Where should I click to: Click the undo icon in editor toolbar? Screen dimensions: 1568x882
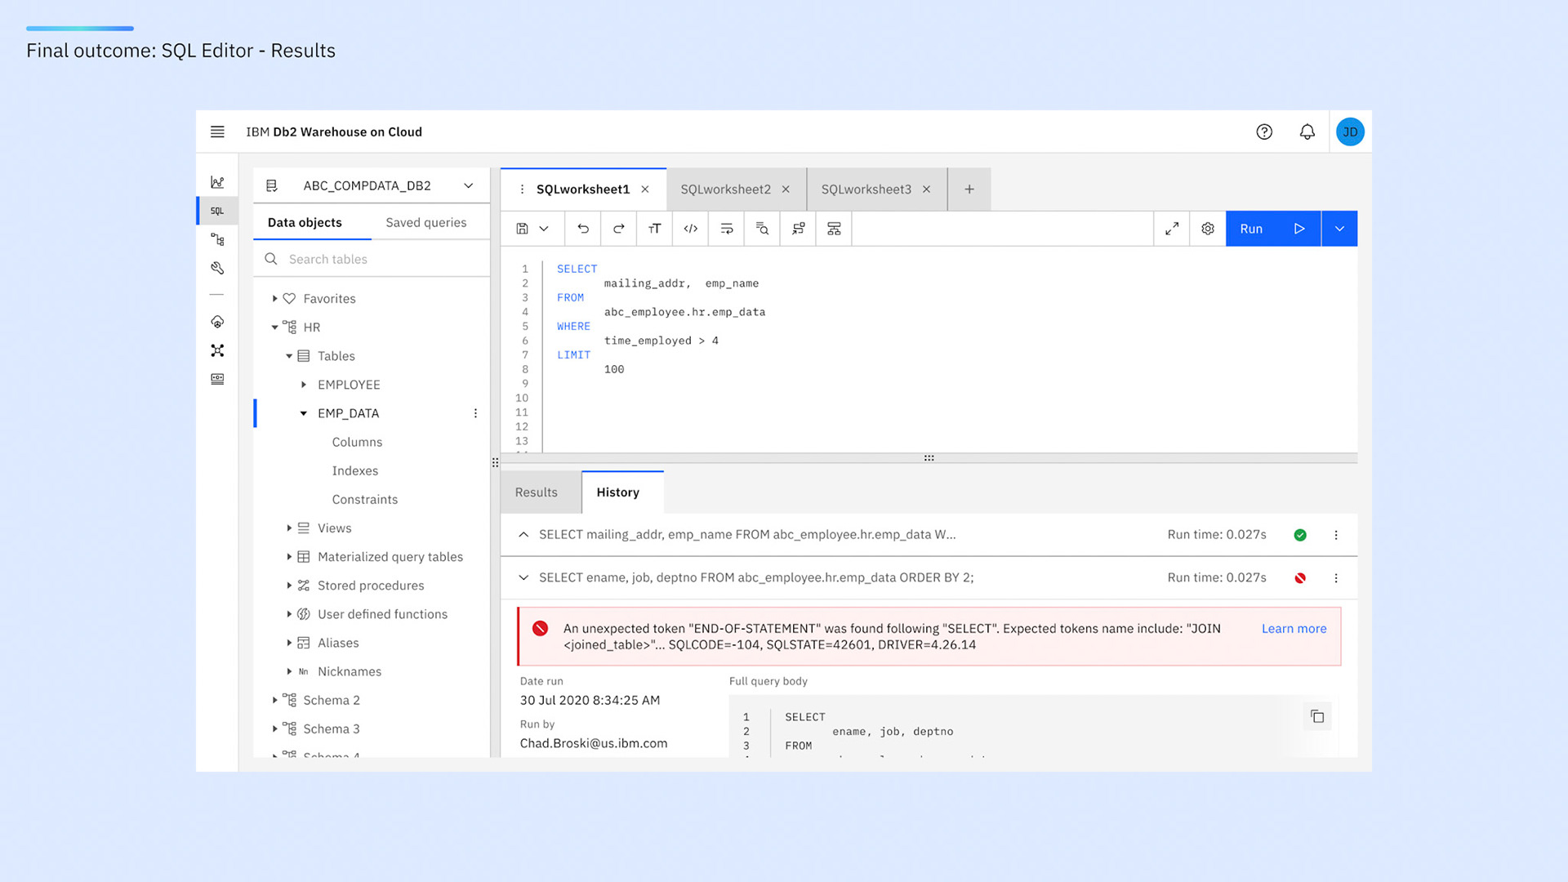click(583, 229)
